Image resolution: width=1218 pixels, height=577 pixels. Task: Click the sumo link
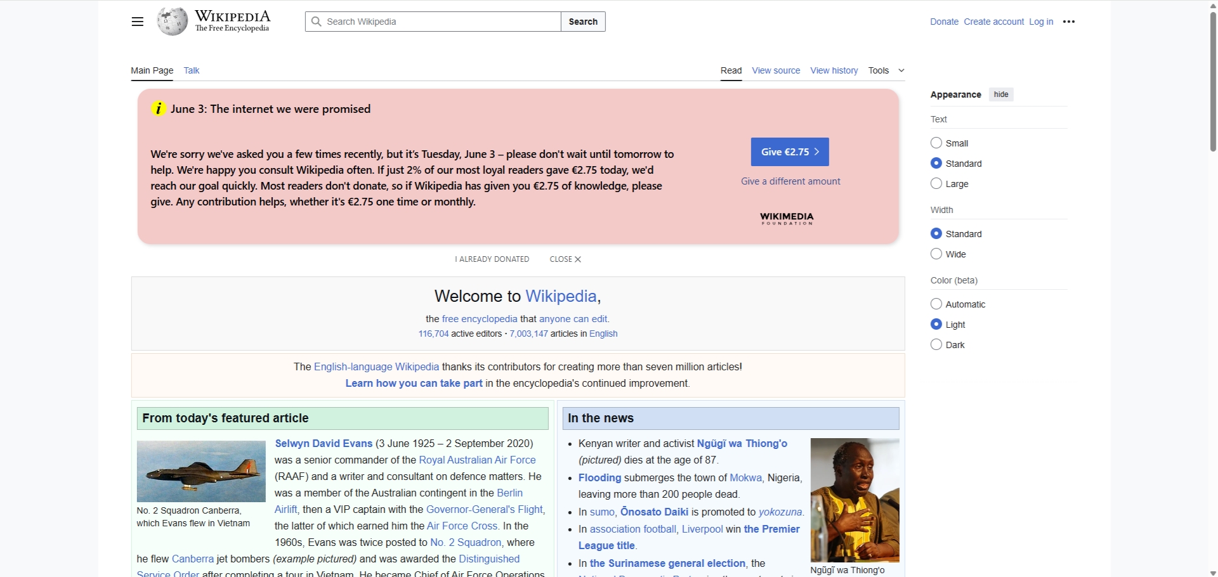pos(602,512)
